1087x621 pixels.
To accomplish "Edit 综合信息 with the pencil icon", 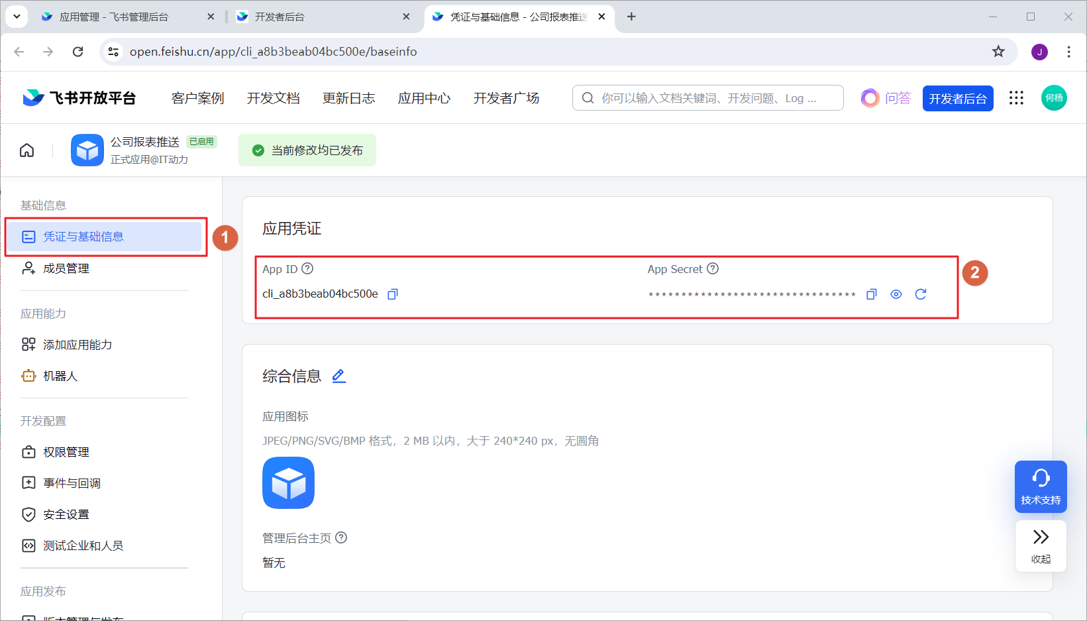I will [x=338, y=376].
